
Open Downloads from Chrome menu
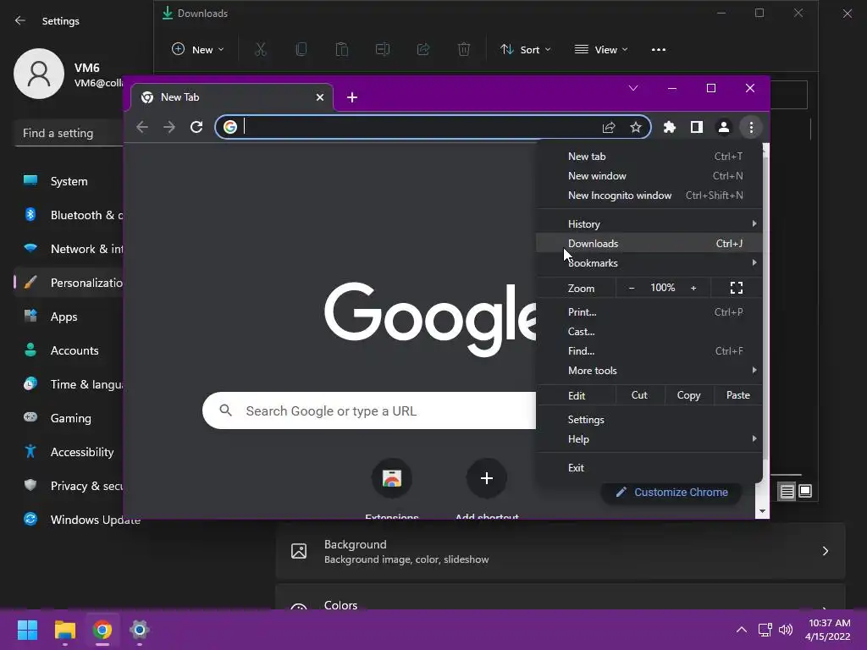(649, 243)
